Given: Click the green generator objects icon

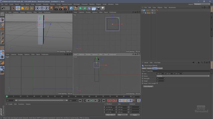Looking at the screenshot, I should [81, 8].
